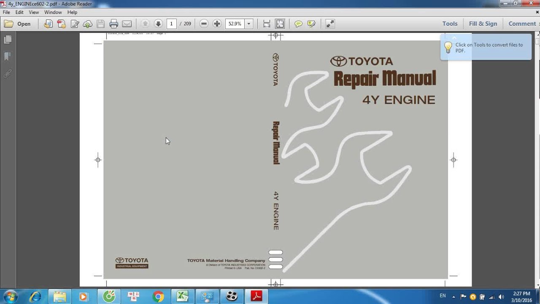Click the network signal tray icon
Viewport: 540px width, 304px height.
pyautogui.click(x=491, y=297)
